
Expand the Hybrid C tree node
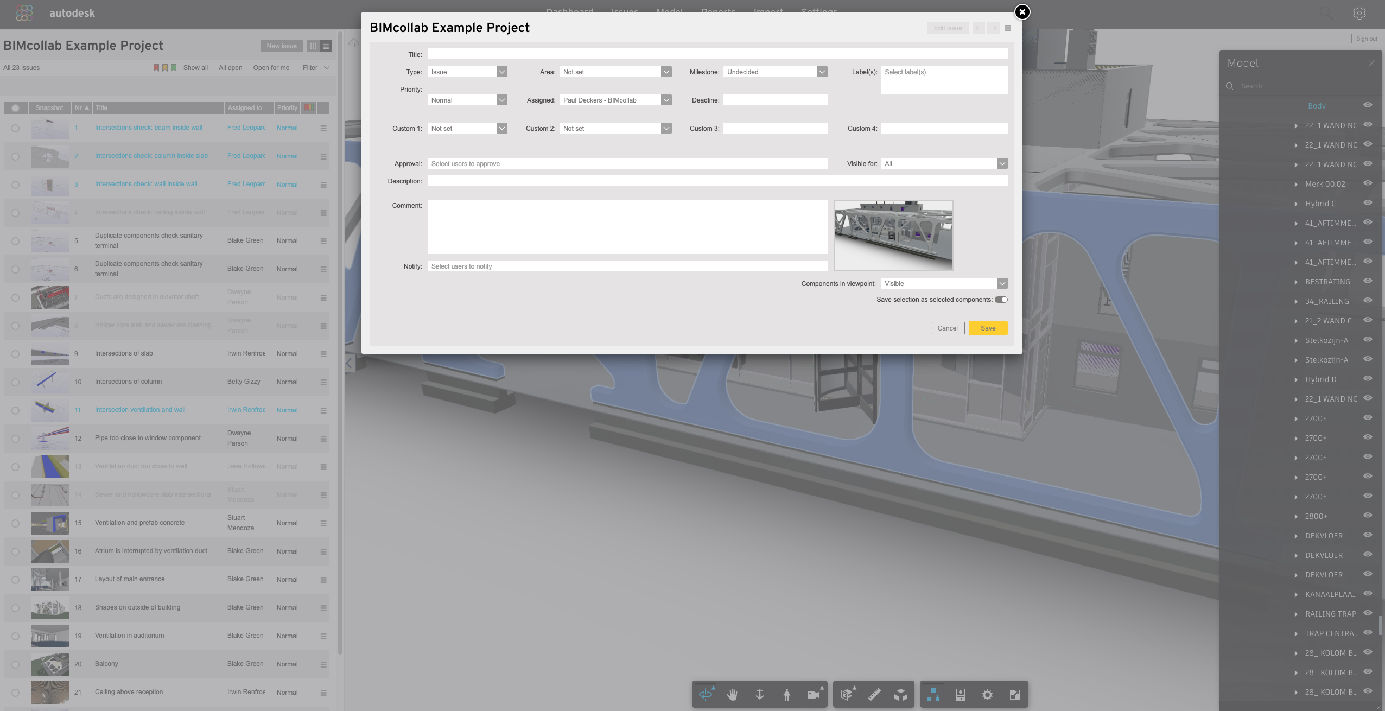(x=1296, y=204)
